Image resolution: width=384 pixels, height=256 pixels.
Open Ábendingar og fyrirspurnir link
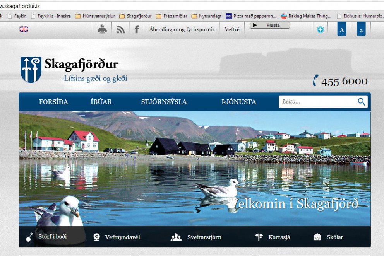click(x=182, y=29)
